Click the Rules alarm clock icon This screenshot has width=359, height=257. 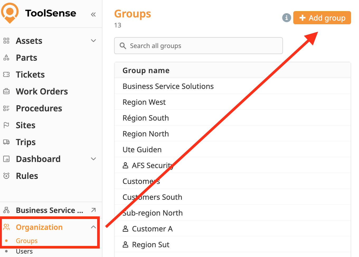click(6, 176)
